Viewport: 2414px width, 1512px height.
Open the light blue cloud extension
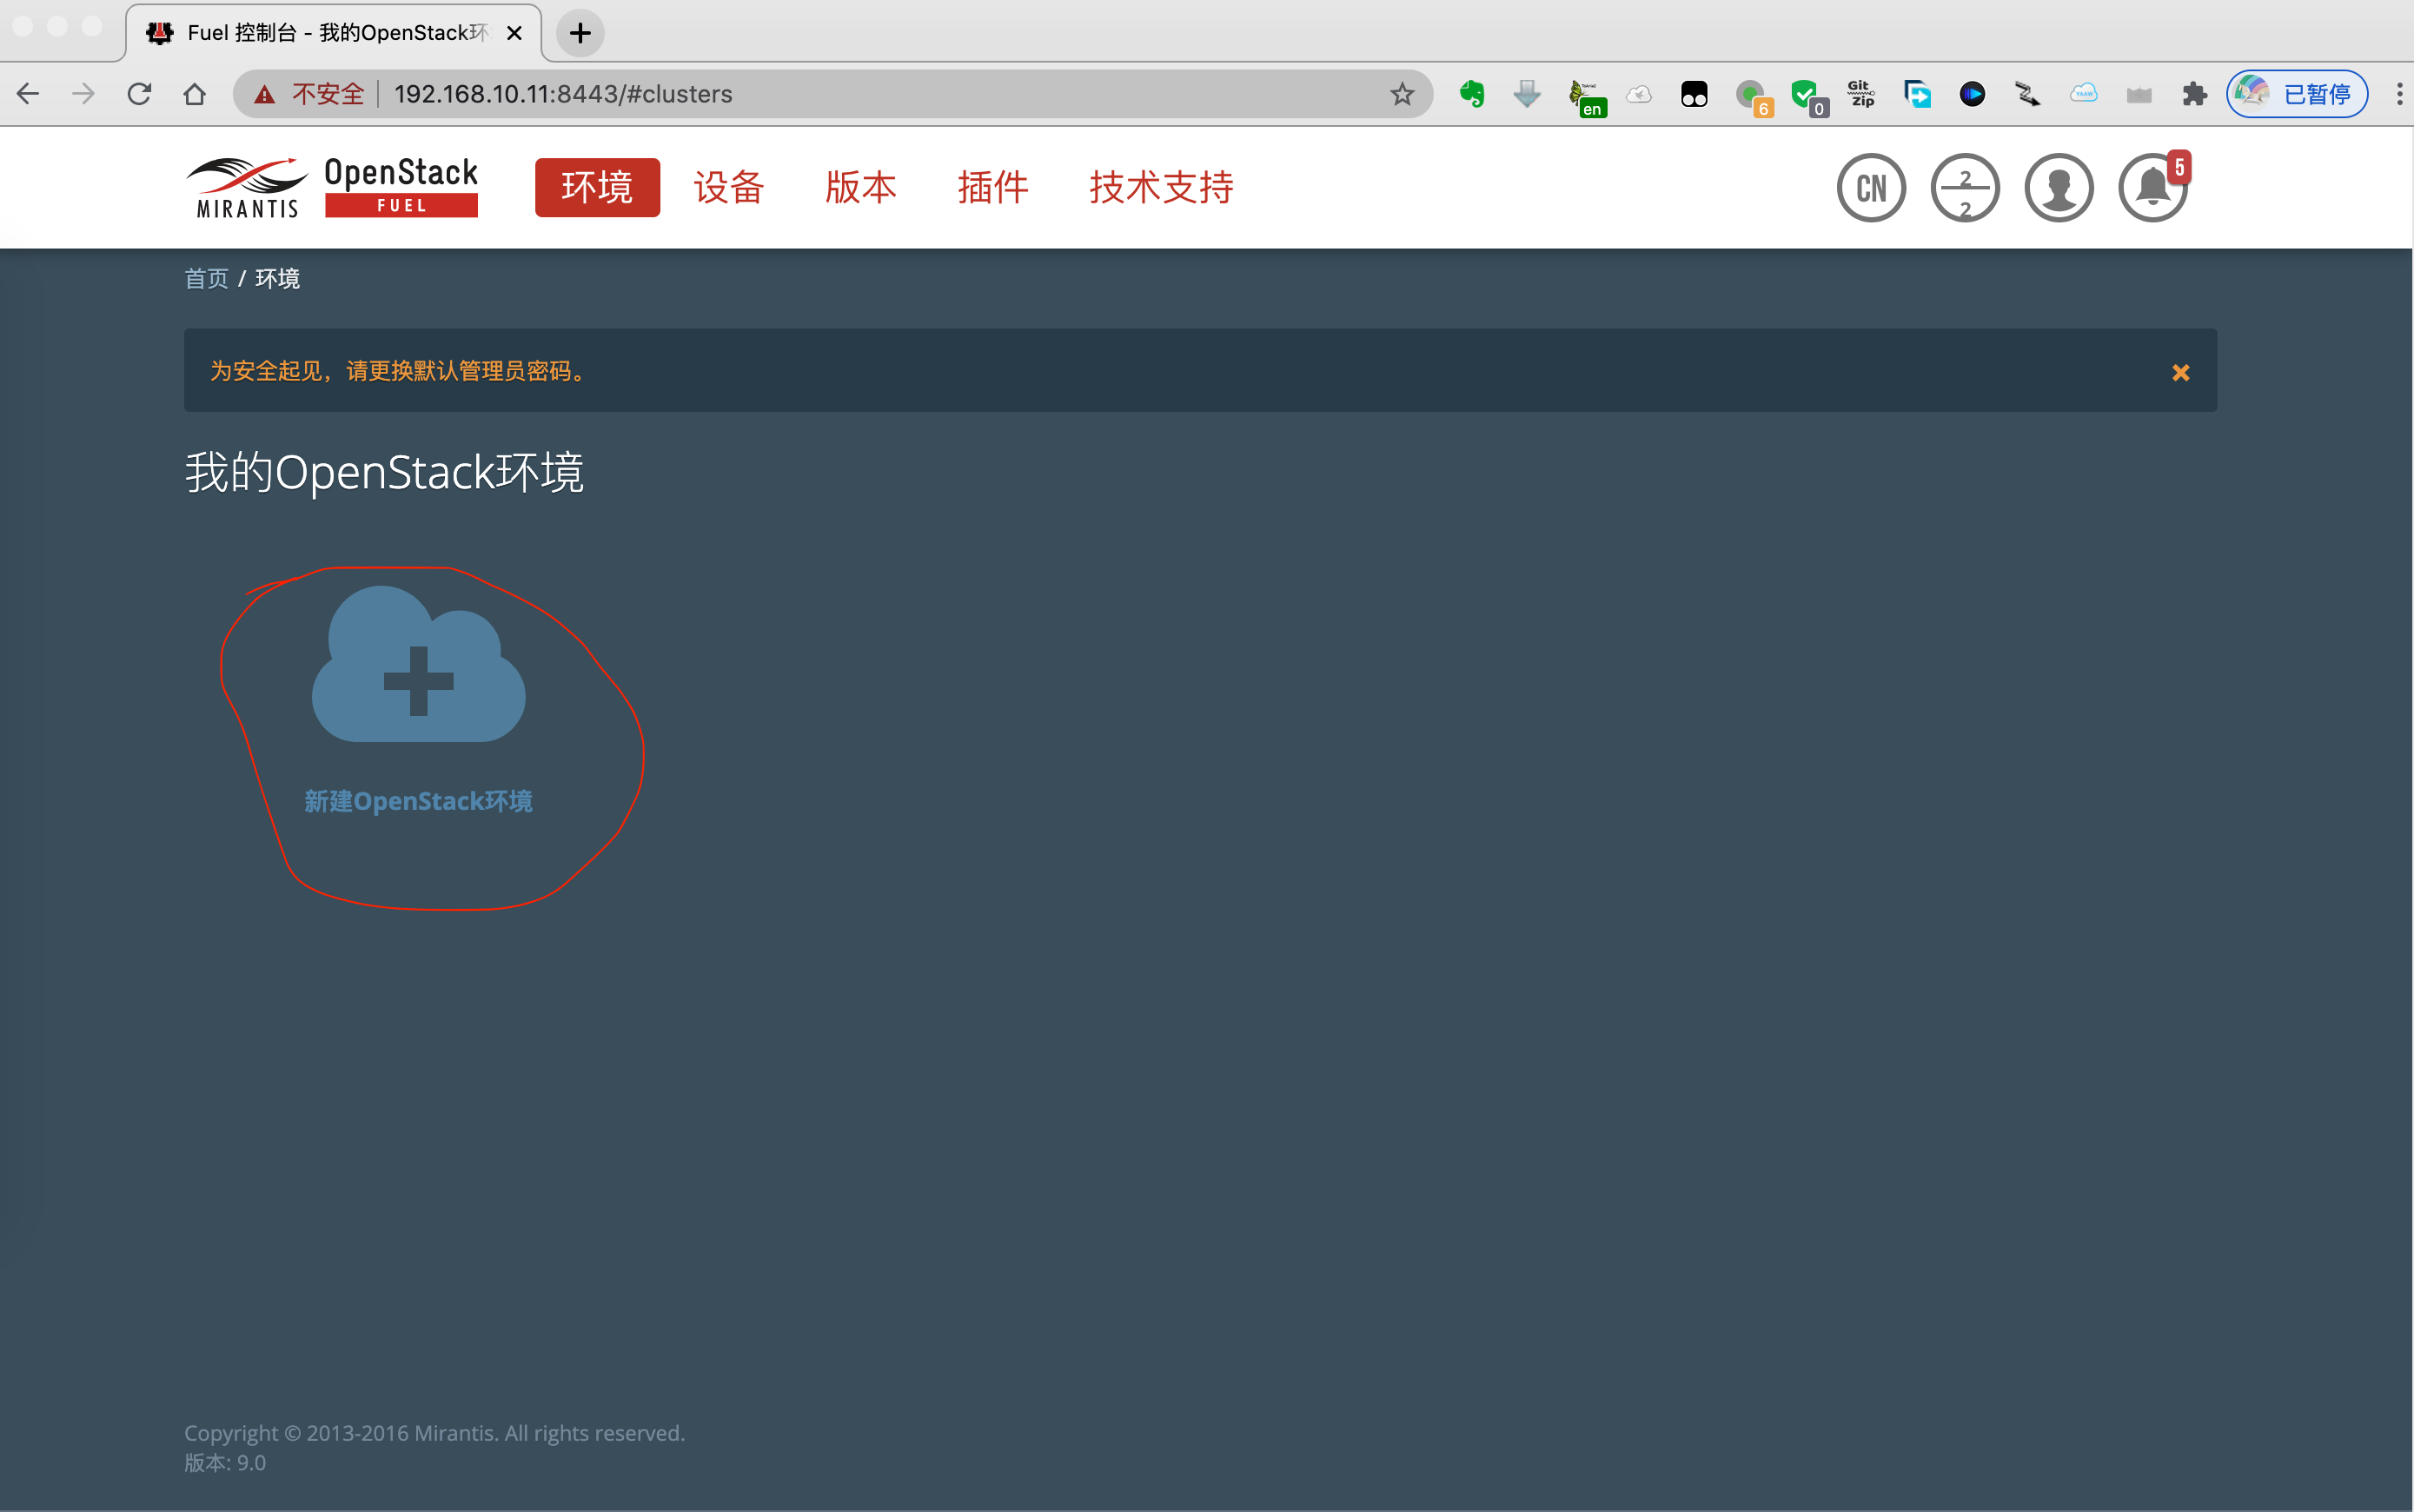pyautogui.click(x=2084, y=94)
